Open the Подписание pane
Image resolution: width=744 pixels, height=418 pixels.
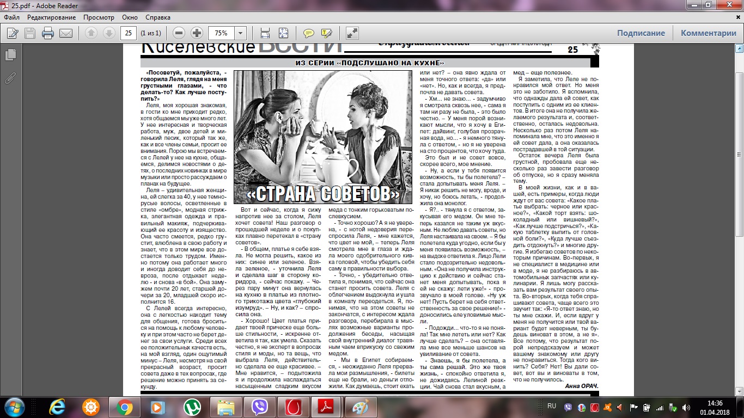click(641, 33)
